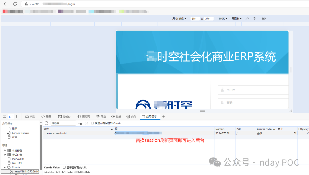Collapse the Cookie tree node

5,167
